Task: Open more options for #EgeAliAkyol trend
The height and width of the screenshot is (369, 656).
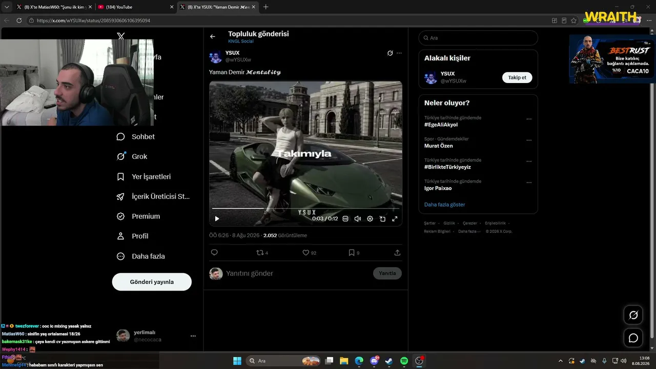Action: click(x=529, y=119)
